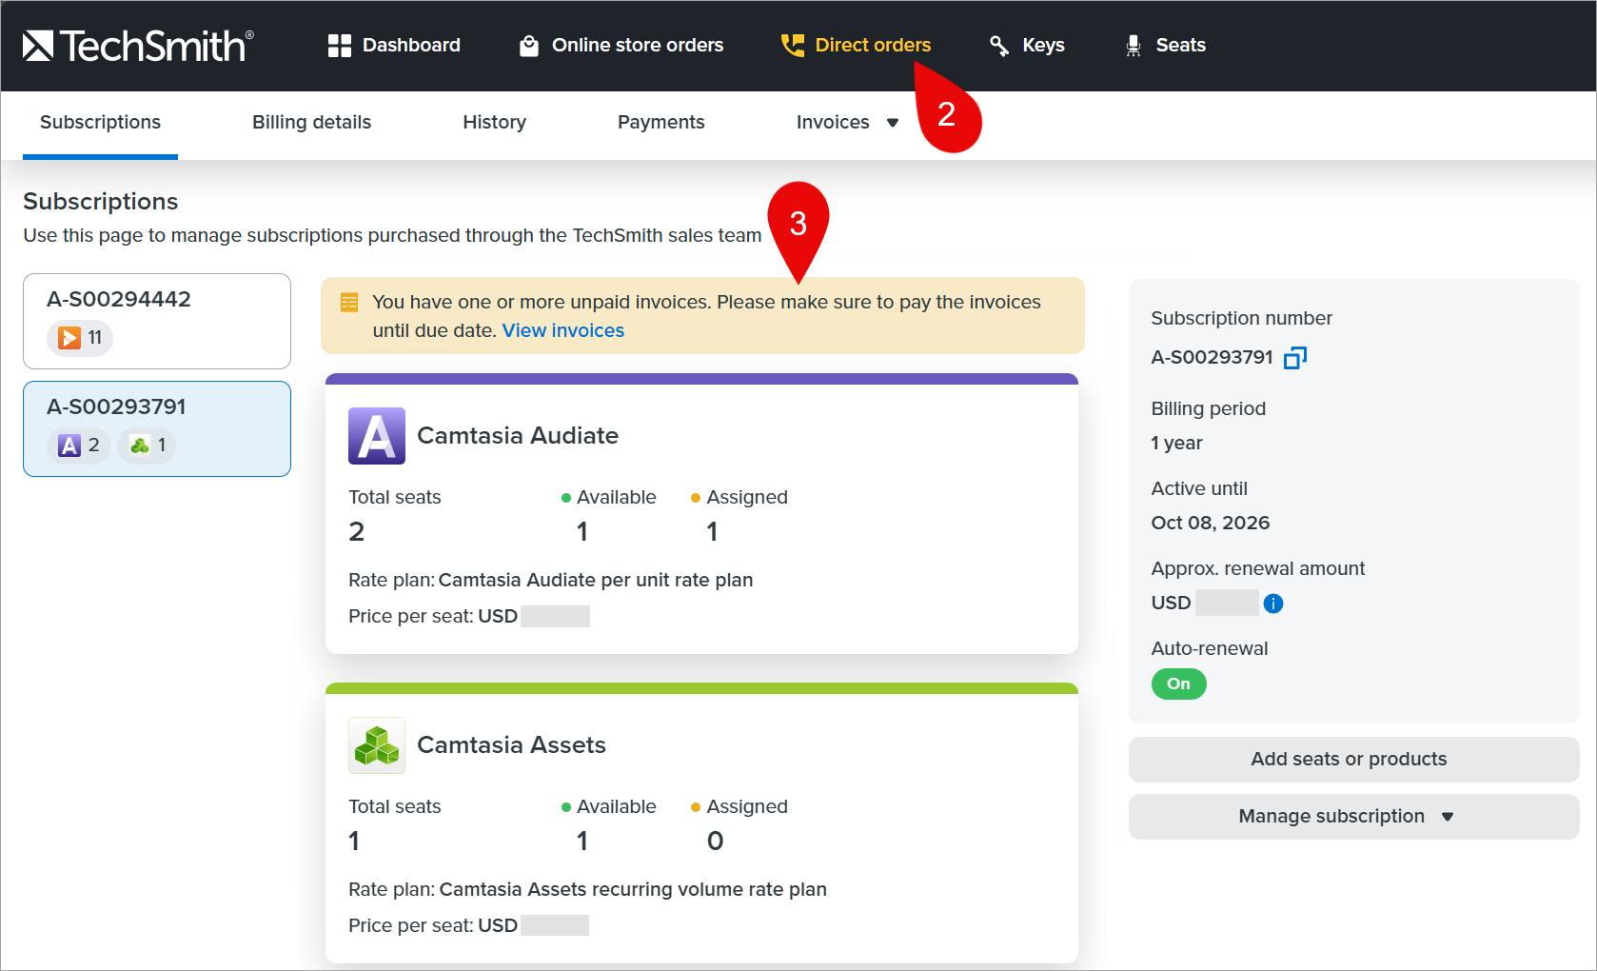Select the Subscriptions tab

click(x=101, y=123)
